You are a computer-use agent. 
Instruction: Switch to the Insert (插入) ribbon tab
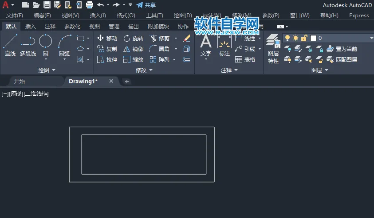click(31, 27)
